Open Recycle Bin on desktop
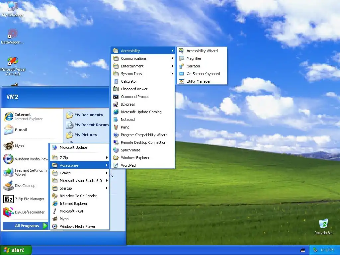The width and height of the screenshot is (340, 255). click(x=323, y=226)
